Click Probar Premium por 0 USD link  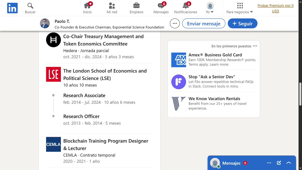point(276,8)
